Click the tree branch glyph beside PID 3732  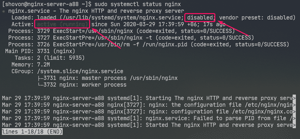coord(41,85)
